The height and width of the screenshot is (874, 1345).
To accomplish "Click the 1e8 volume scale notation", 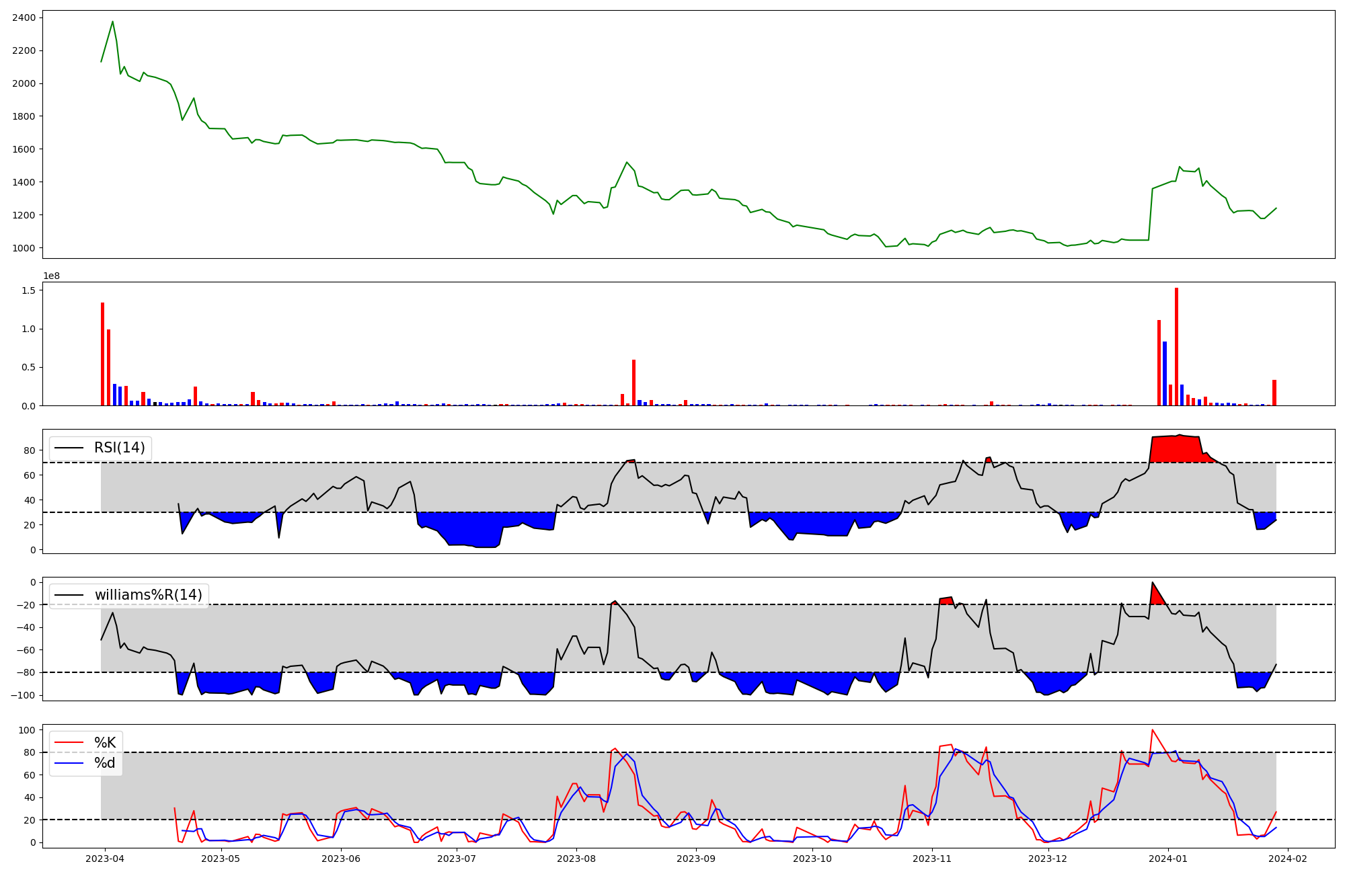I will click(52, 276).
